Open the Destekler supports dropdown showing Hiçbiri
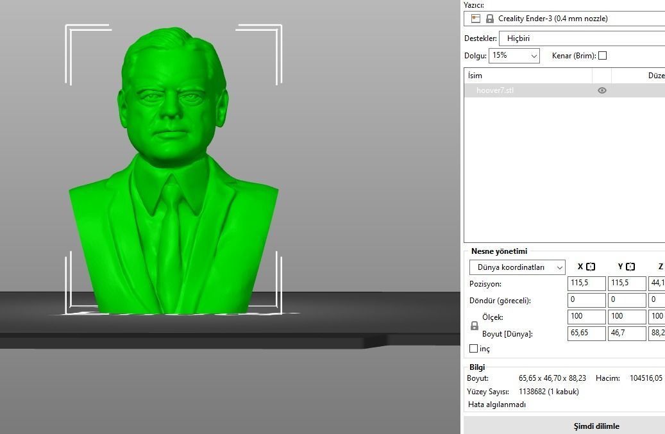Screen dimensions: 665x434 (x=582, y=38)
